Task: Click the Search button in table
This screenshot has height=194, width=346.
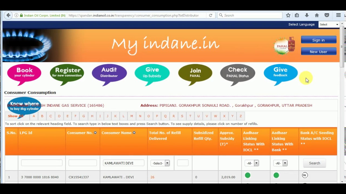Action: point(315,163)
